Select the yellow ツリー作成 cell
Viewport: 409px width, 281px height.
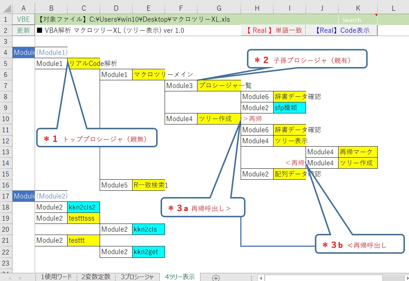click(220, 119)
